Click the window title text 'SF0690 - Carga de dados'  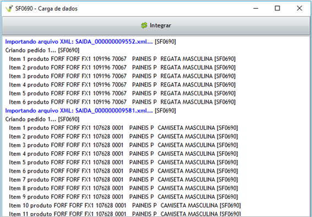46,9
